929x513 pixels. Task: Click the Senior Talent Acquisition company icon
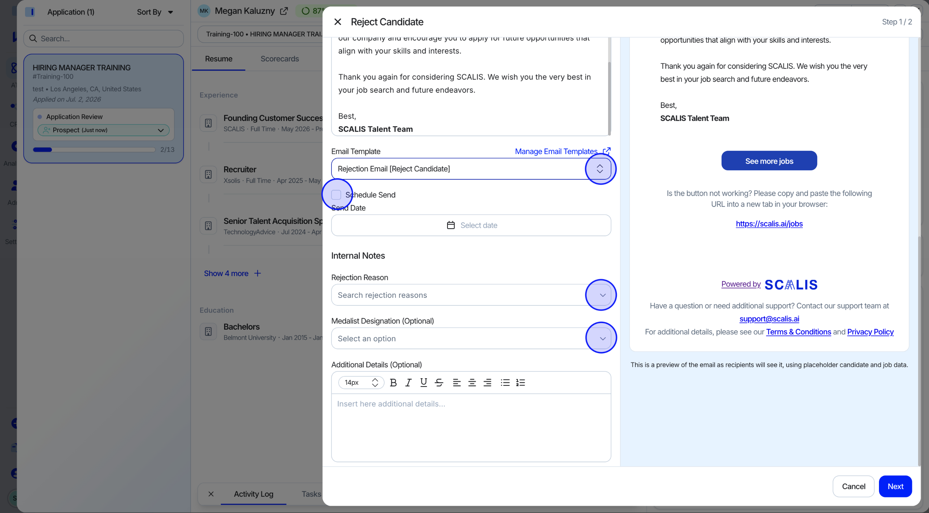pyautogui.click(x=208, y=226)
